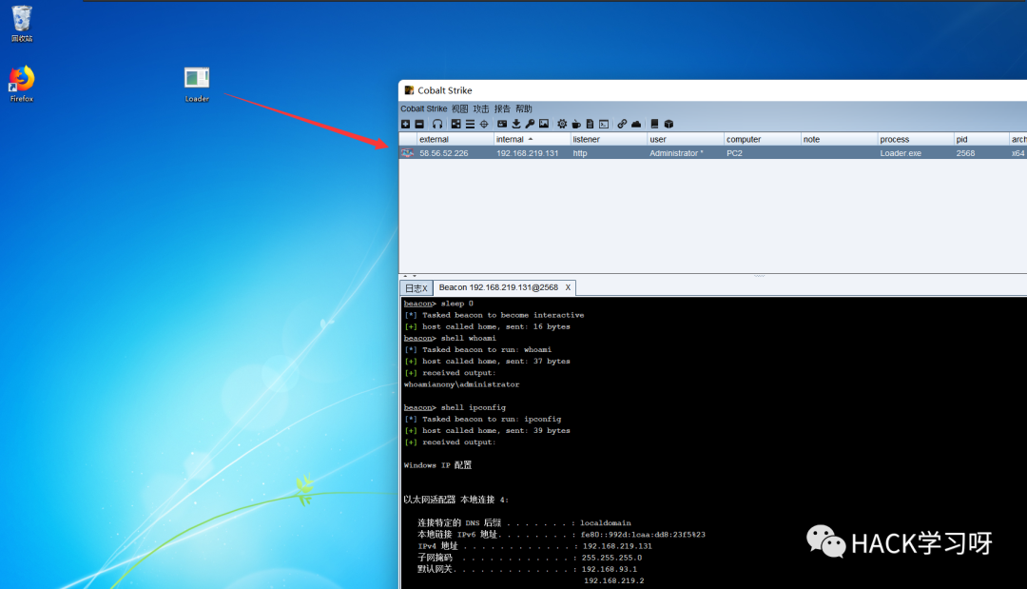Click the Disconnect from team server minus icon
This screenshot has height=589, width=1027.
pyautogui.click(x=419, y=124)
